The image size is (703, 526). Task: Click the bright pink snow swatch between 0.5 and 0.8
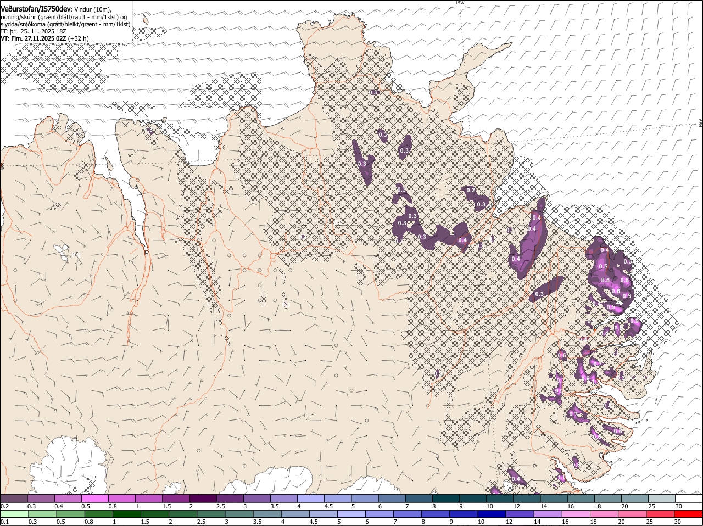click(94, 499)
